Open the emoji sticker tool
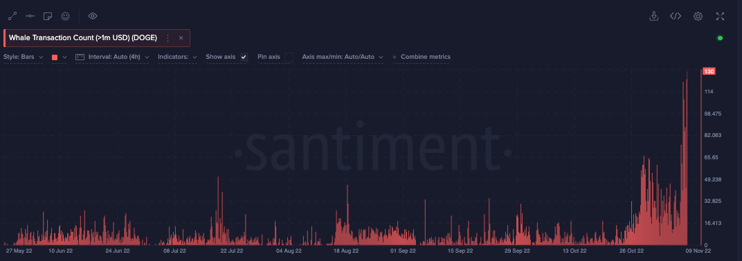 point(65,16)
